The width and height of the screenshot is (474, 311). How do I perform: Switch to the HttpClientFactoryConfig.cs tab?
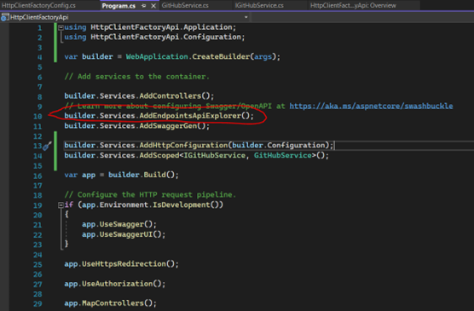38,5
